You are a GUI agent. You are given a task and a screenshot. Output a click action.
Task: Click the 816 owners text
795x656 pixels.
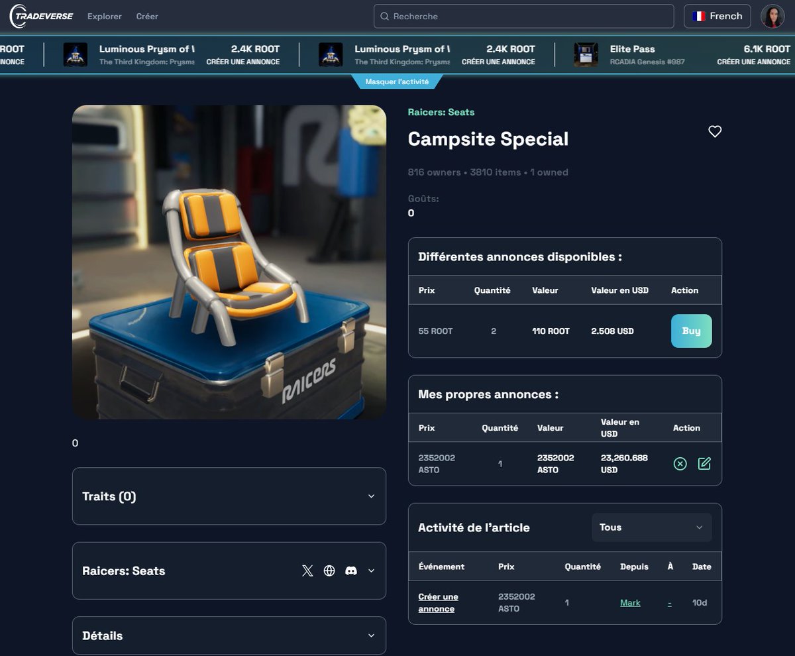pos(435,172)
